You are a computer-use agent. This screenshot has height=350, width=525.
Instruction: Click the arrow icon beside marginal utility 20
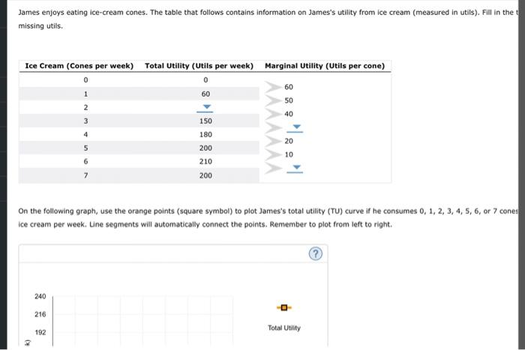tap(273, 141)
